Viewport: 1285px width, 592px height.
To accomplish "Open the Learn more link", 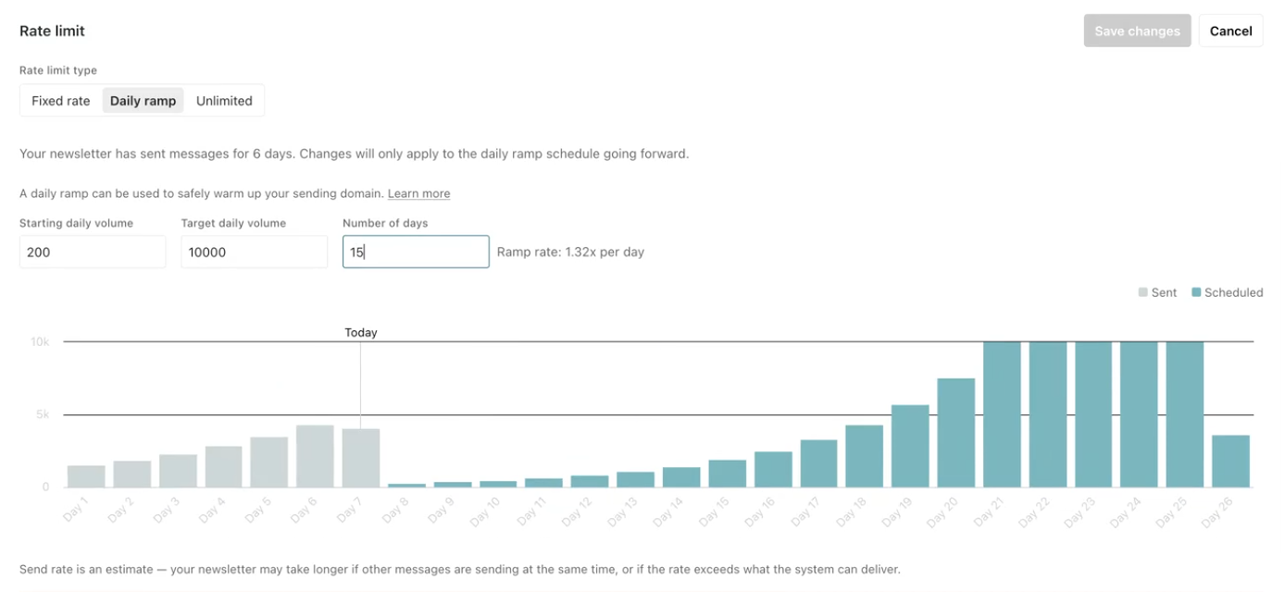I will click(418, 193).
